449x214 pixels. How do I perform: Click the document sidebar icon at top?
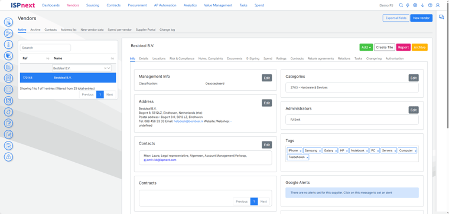[x=9, y=22]
